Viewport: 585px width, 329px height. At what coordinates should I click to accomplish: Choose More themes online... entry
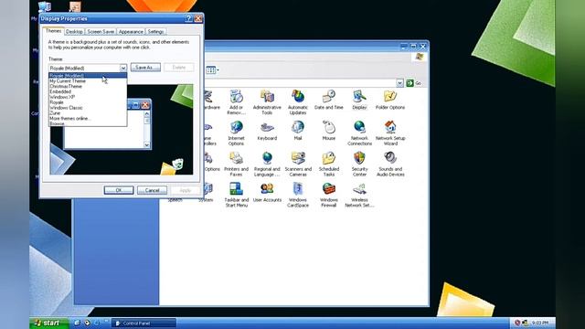(x=88, y=118)
